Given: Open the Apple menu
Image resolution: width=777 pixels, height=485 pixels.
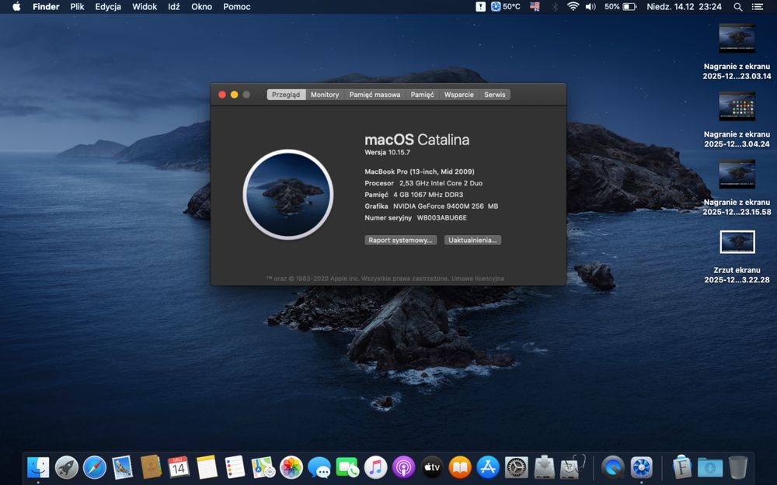Looking at the screenshot, I should coord(16,6).
